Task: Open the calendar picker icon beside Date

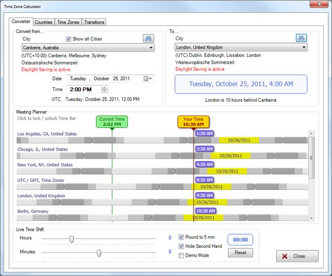Action: pos(146,79)
